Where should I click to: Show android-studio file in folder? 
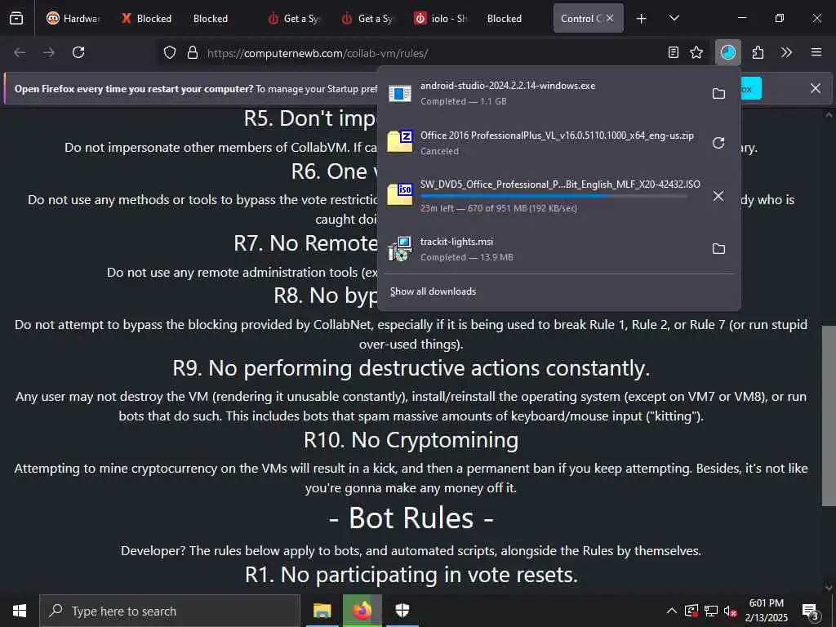coord(718,93)
